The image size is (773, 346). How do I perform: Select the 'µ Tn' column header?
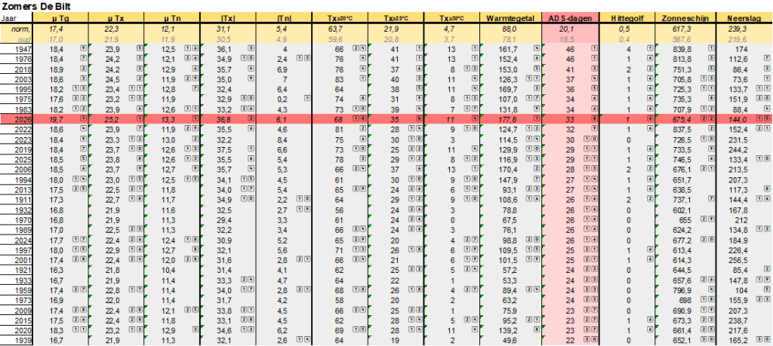coord(172,18)
